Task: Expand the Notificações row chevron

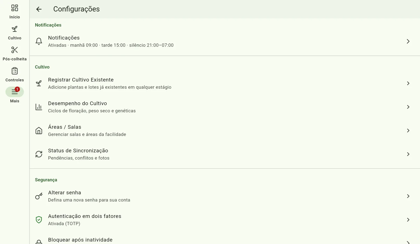Action: (408, 41)
